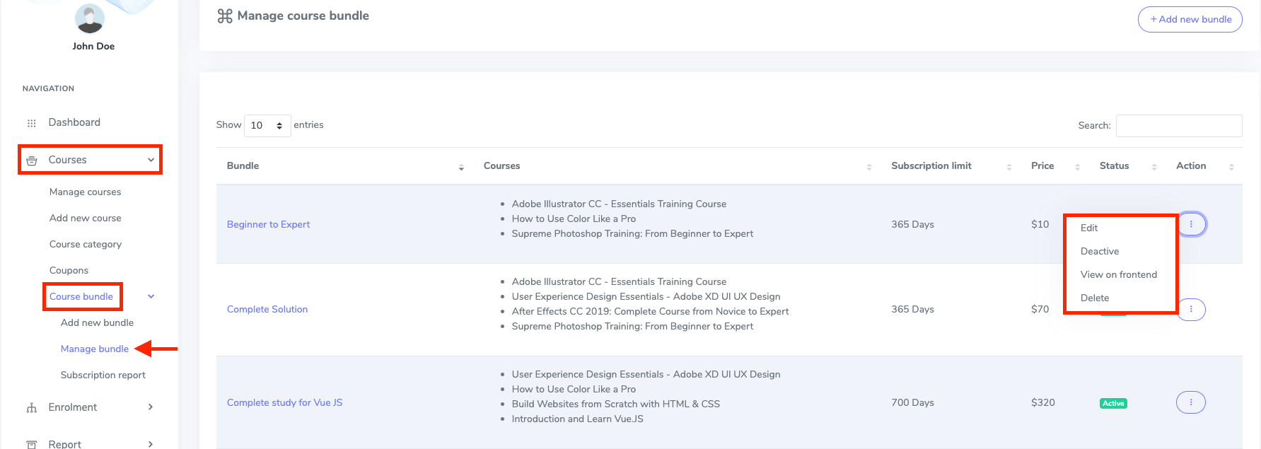Click the Dashboard grid icon
This screenshot has width=1261, height=449.
[x=31, y=123]
